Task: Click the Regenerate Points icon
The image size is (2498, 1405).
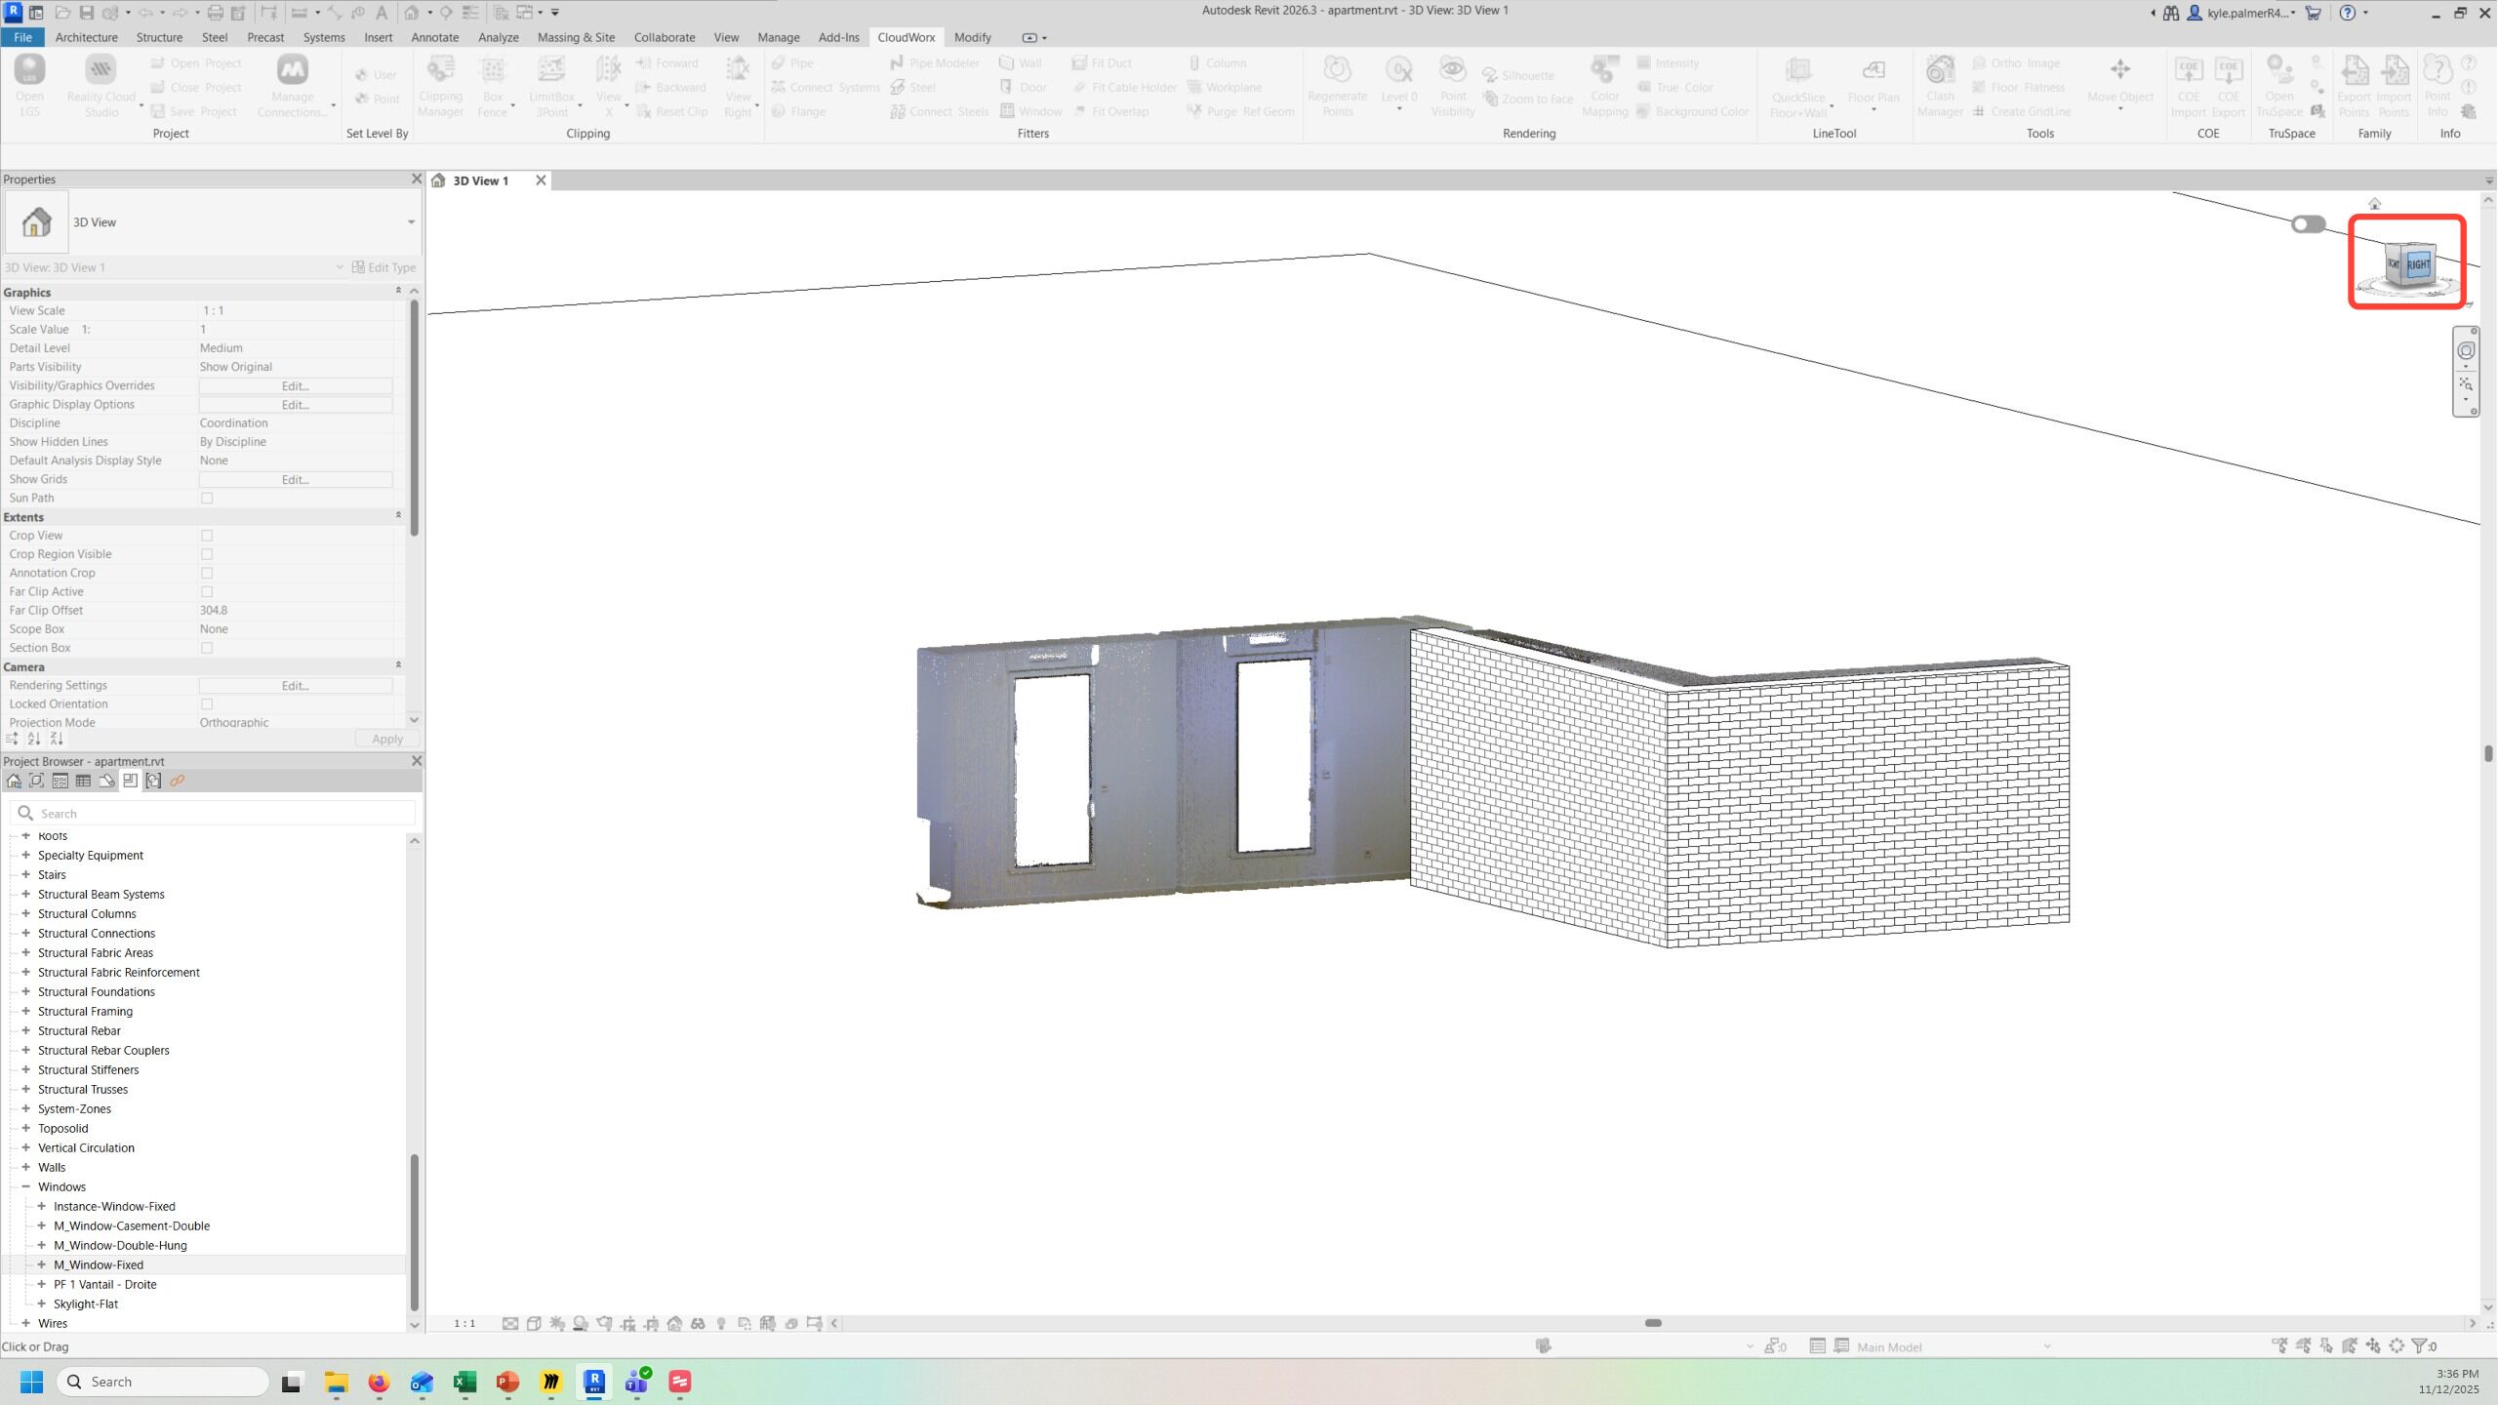Action: pos(1337,70)
